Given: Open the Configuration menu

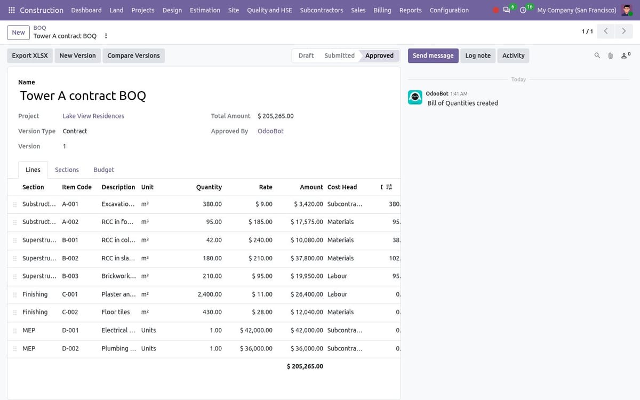Looking at the screenshot, I should 449,10.
